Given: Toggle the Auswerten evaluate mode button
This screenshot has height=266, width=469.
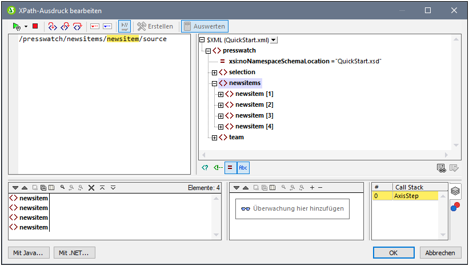Looking at the screenshot, I should tap(205, 26).
